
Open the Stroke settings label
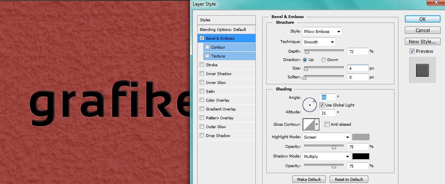211,65
